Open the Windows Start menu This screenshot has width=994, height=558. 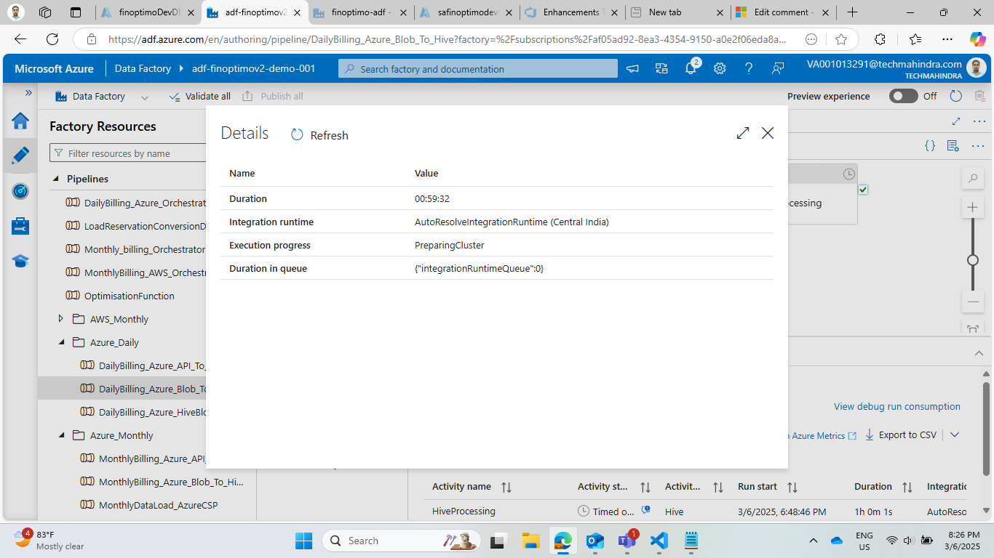pos(303,541)
